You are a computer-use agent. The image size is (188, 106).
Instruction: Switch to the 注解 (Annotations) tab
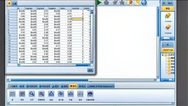[14, 4]
